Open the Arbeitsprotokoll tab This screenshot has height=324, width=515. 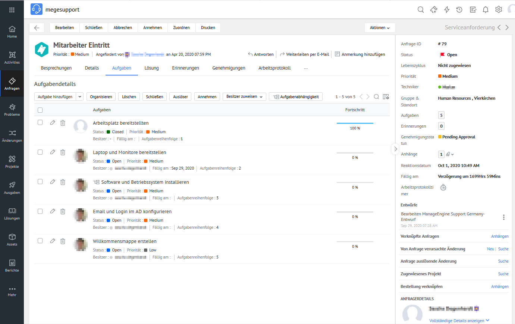[x=274, y=68]
